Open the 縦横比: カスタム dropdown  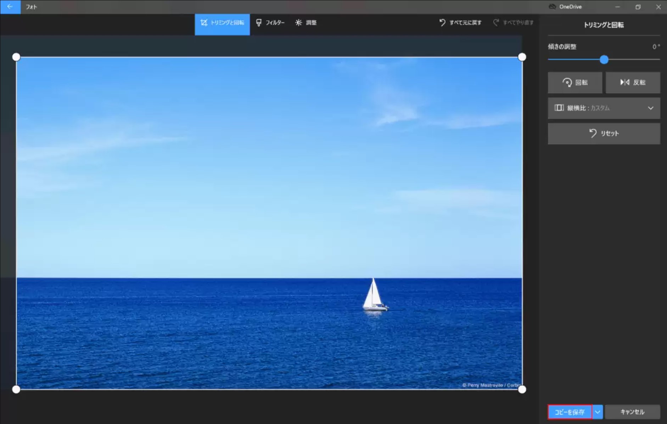[604, 108]
